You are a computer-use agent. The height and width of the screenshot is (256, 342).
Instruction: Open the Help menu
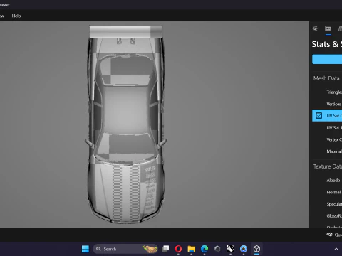point(16,16)
